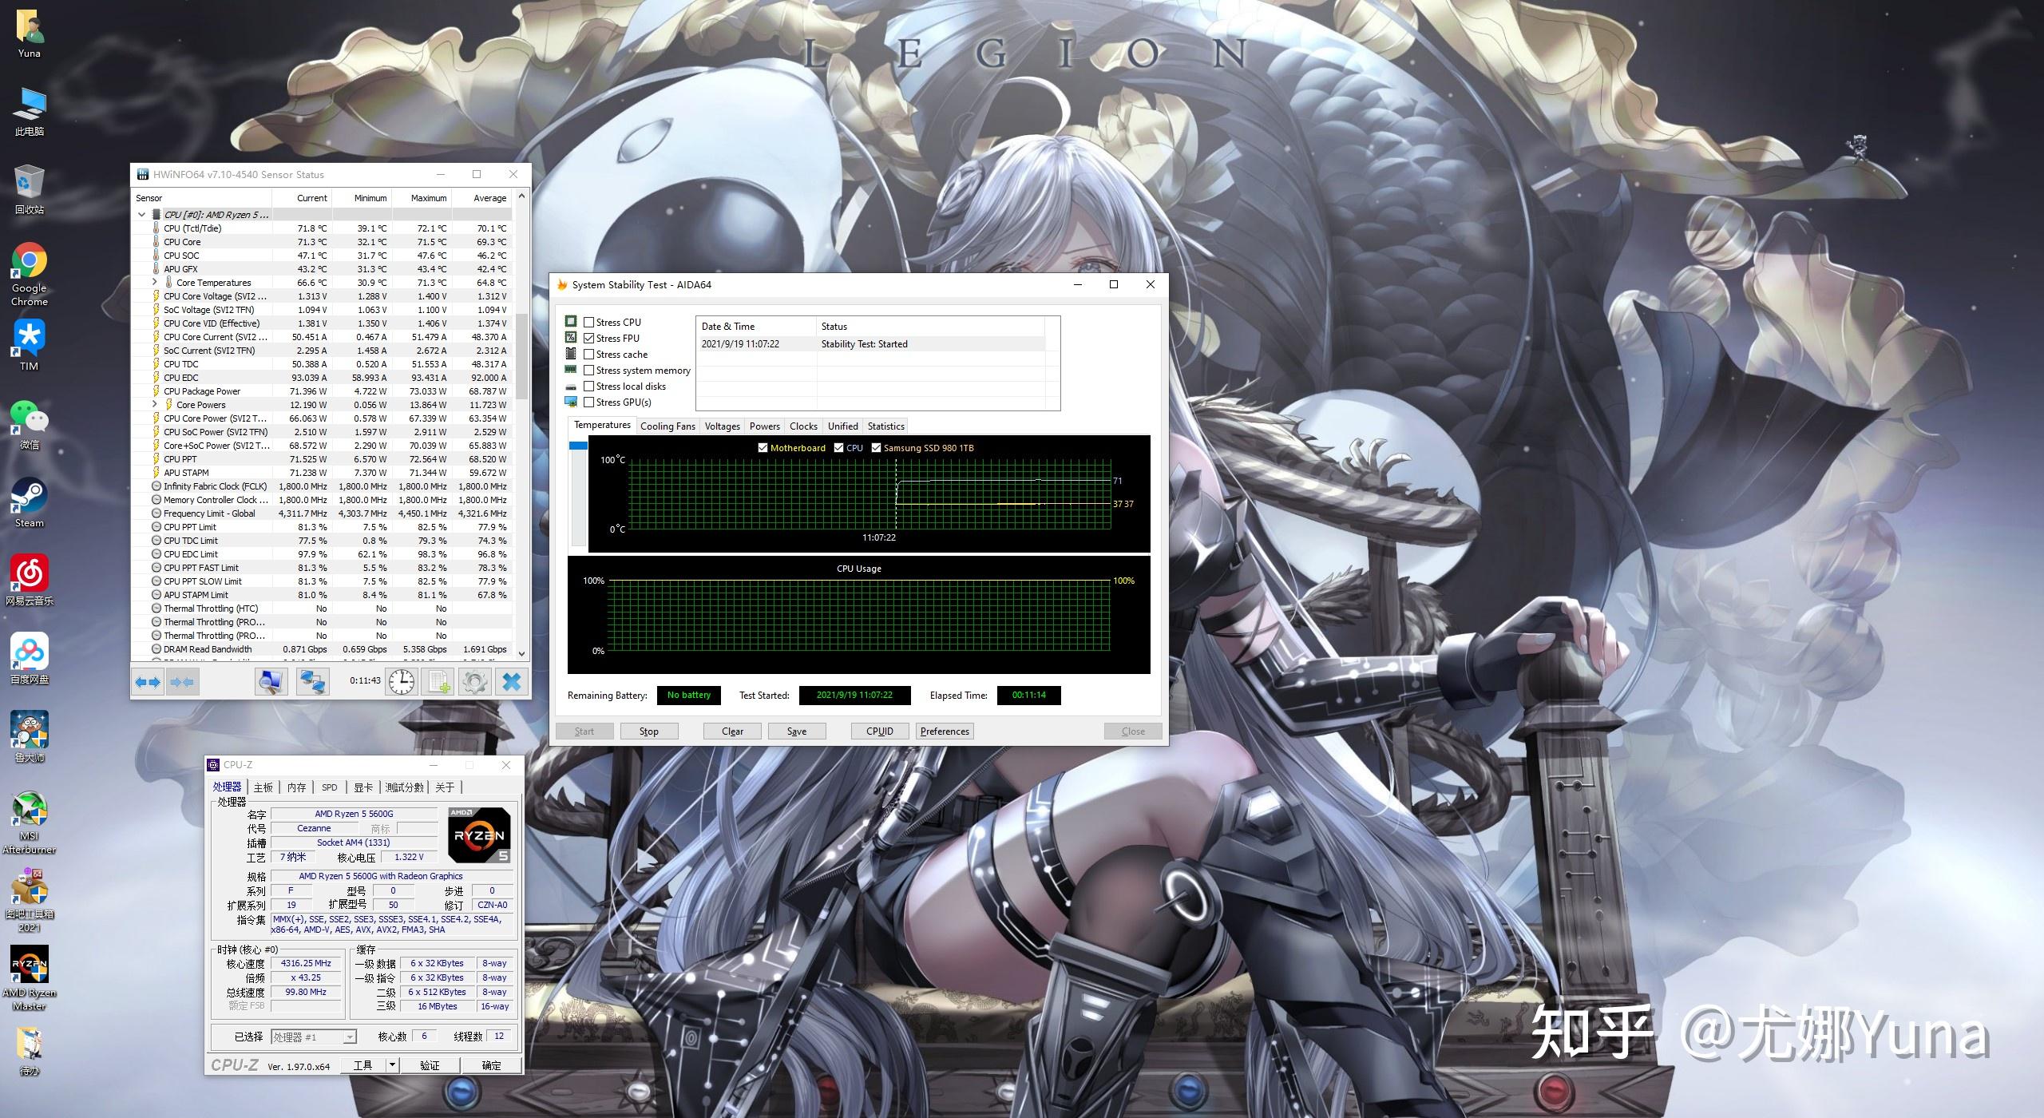The image size is (2044, 1118).
Task: Start logging with HWiNFO log-file icon
Action: 438,681
